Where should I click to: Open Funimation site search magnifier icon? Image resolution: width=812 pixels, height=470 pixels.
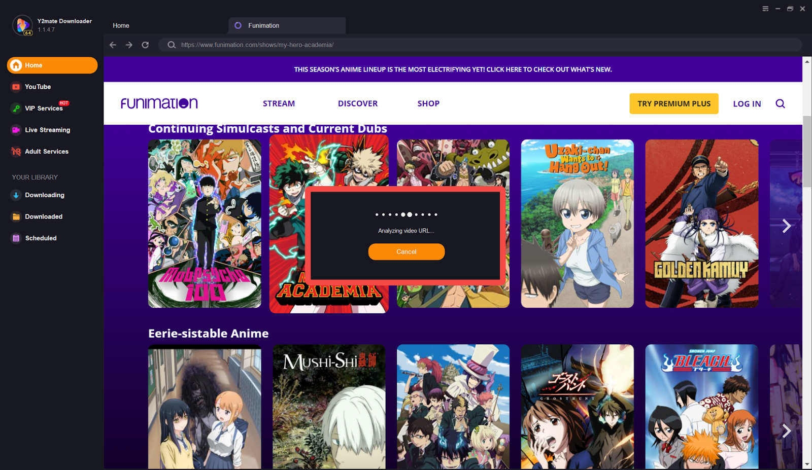(x=781, y=104)
